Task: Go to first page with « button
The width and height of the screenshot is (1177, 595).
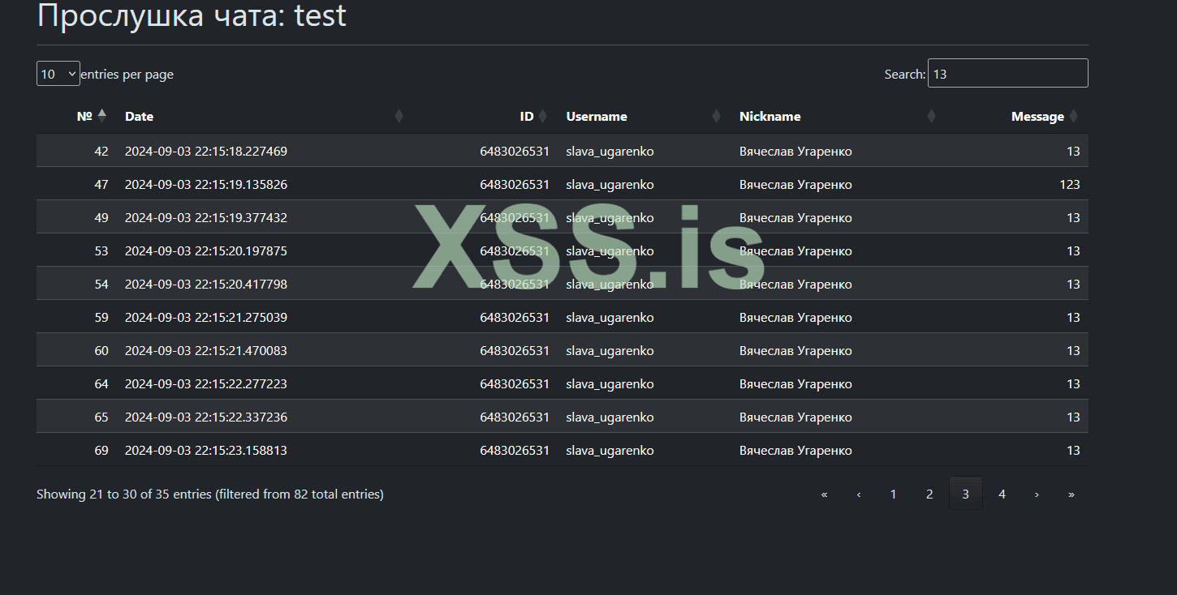Action: [x=824, y=494]
